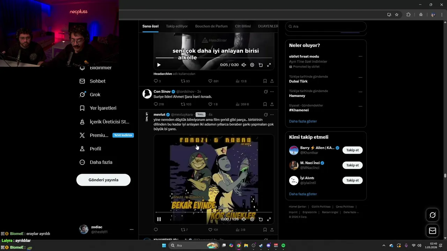Open İçerik Üreticisi Stüdyosu sidebar item
Image resolution: width=447 pixels, height=251 pixels.
tap(104, 122)
